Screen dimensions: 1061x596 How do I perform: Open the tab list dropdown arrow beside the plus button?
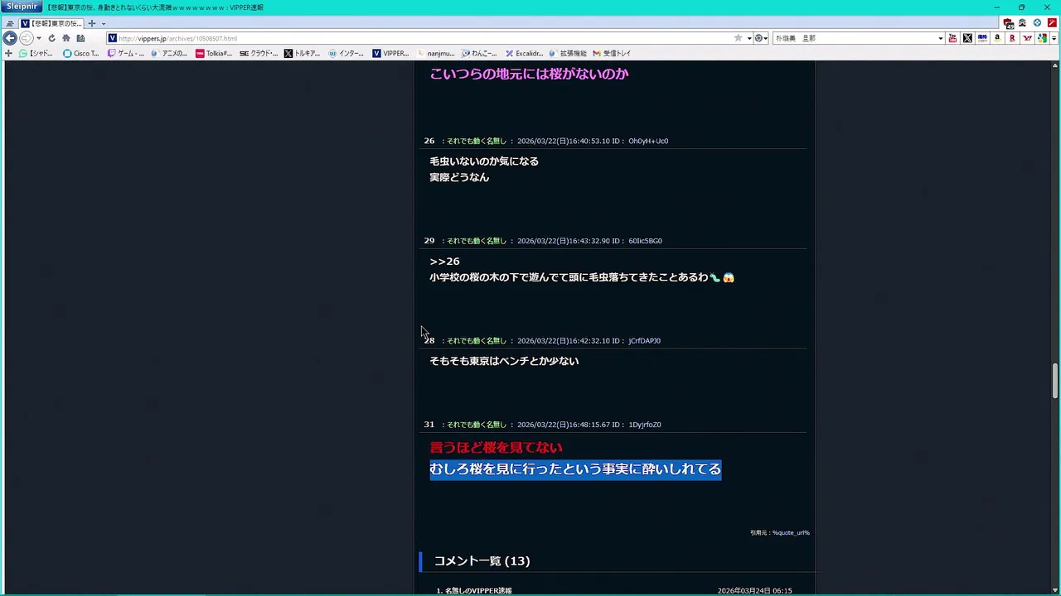[x=103, y=23]
